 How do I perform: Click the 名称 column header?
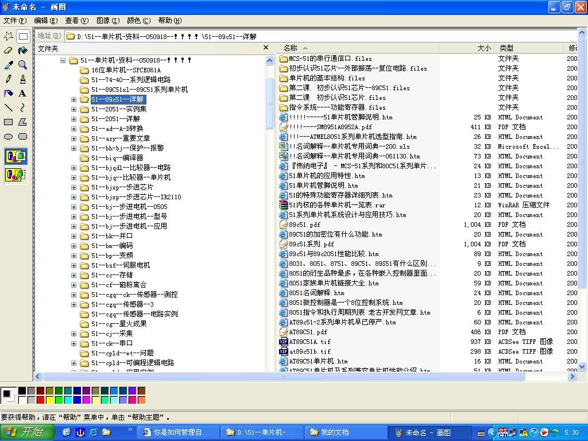click(x=359, y=48)
